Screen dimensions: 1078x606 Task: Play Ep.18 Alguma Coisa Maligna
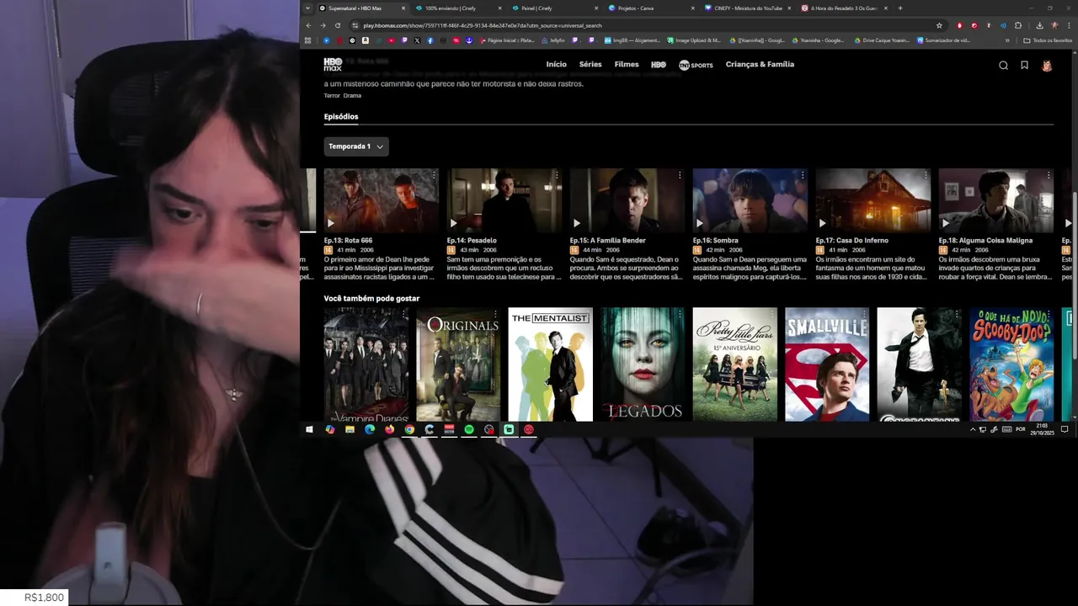tap(946, 223)
